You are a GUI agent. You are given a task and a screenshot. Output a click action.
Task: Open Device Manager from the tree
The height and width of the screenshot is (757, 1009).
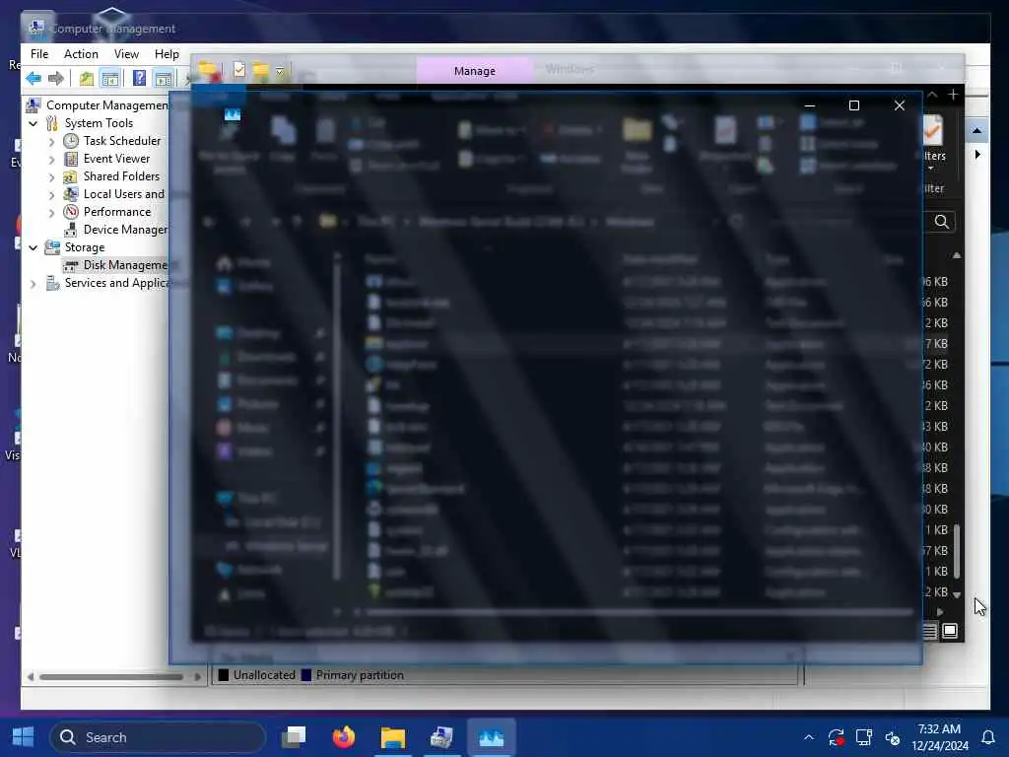(125, 229)
